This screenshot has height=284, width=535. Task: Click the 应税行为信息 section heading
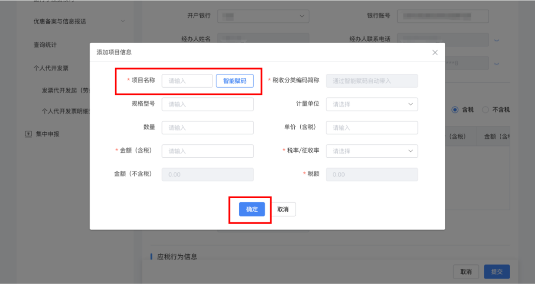(177, 257)
